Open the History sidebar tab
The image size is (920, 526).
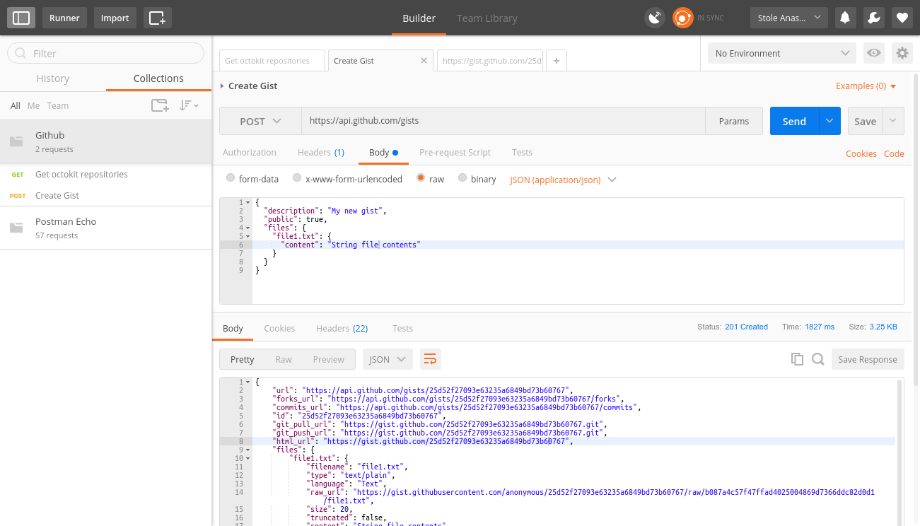point(53,78)
